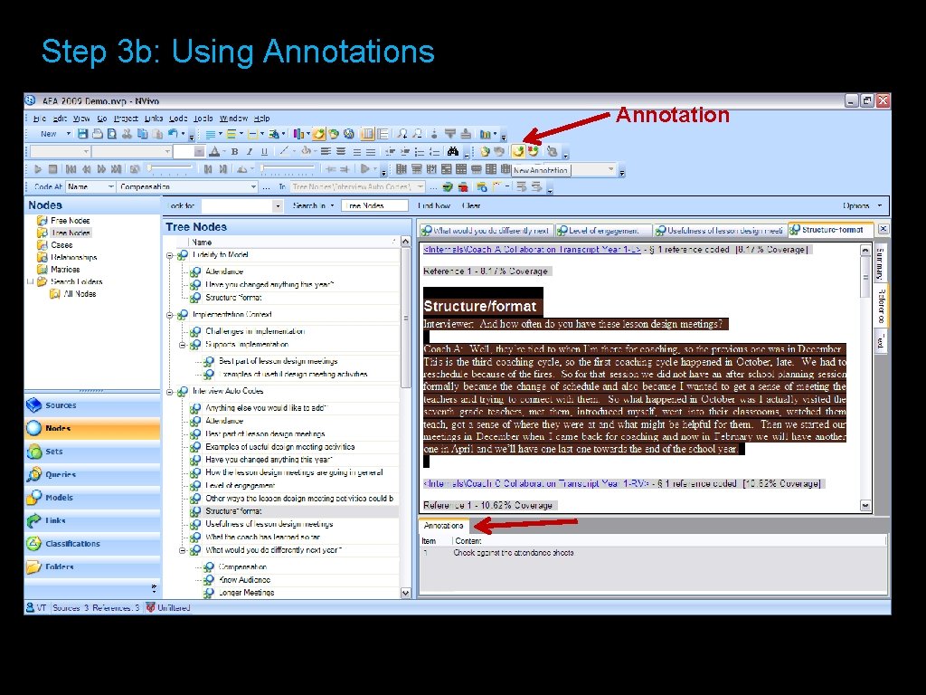Collapse the 'What would you do differently' node
This screenshot has height=695, width=926.
click(x=183, y=551)
